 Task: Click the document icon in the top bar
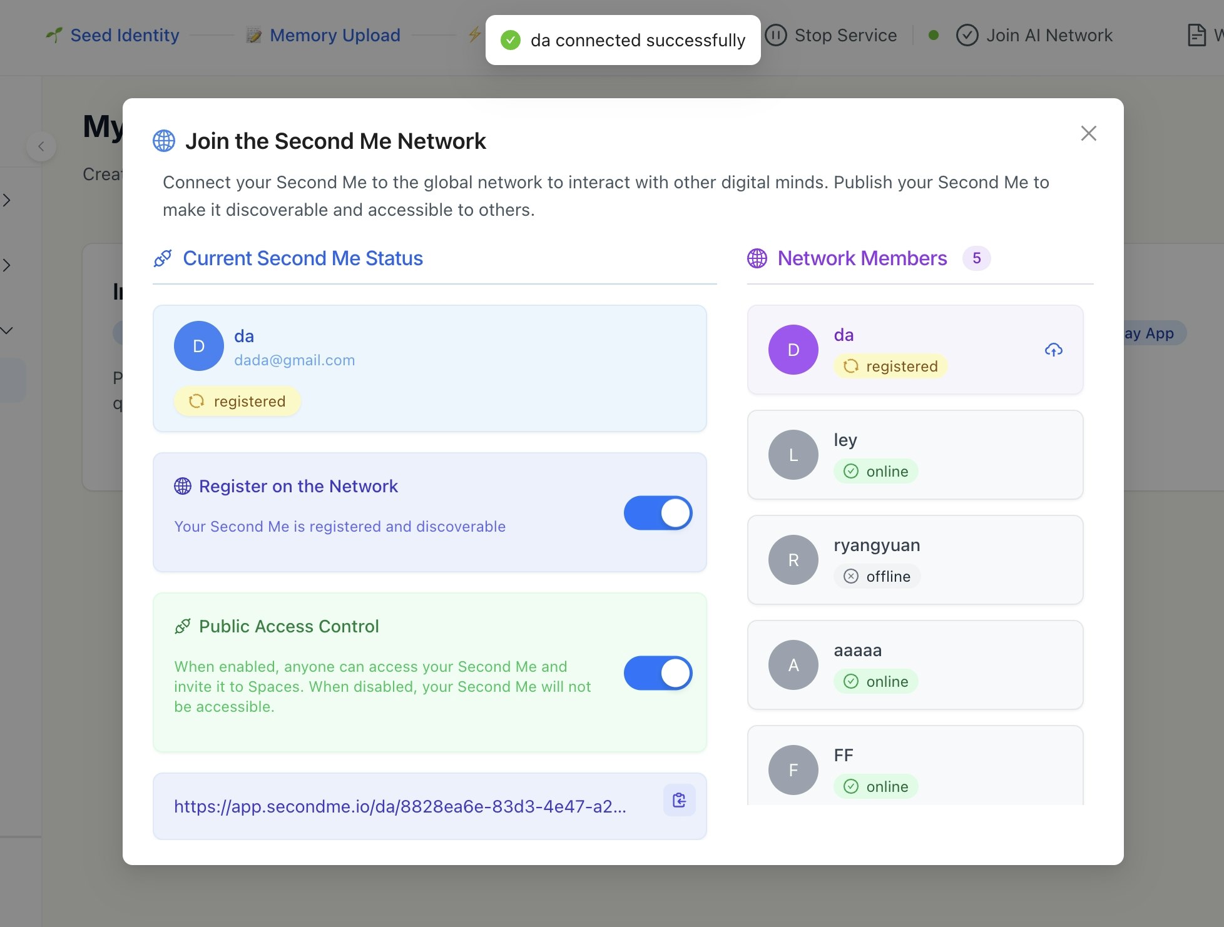1196,35
